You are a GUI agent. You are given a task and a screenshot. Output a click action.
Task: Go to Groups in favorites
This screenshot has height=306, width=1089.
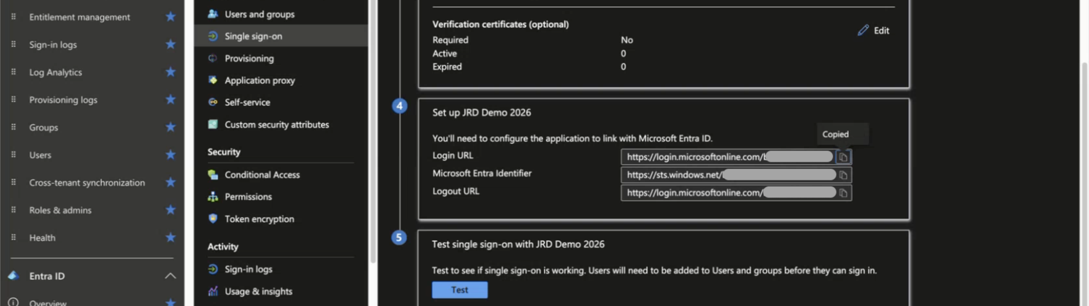click(44, 127)
